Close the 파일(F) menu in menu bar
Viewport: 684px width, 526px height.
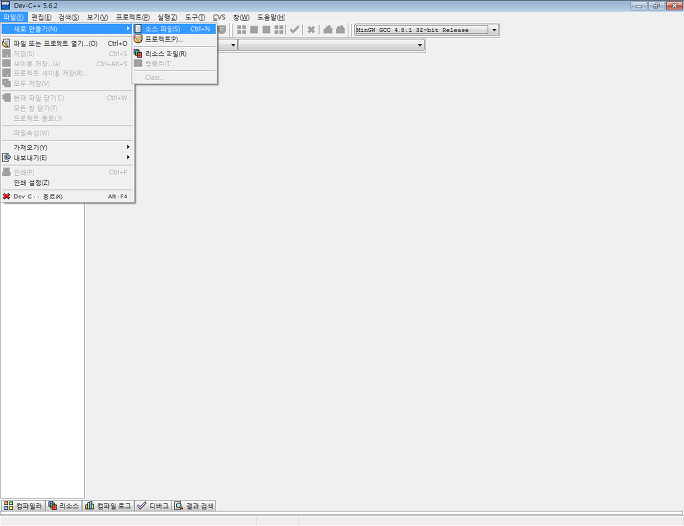13,17
